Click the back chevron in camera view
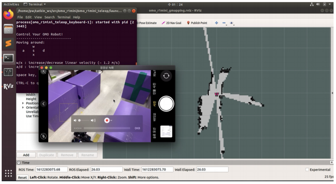Image resolution: width=336 pixels, height=184 pixels. click(43, 104)
